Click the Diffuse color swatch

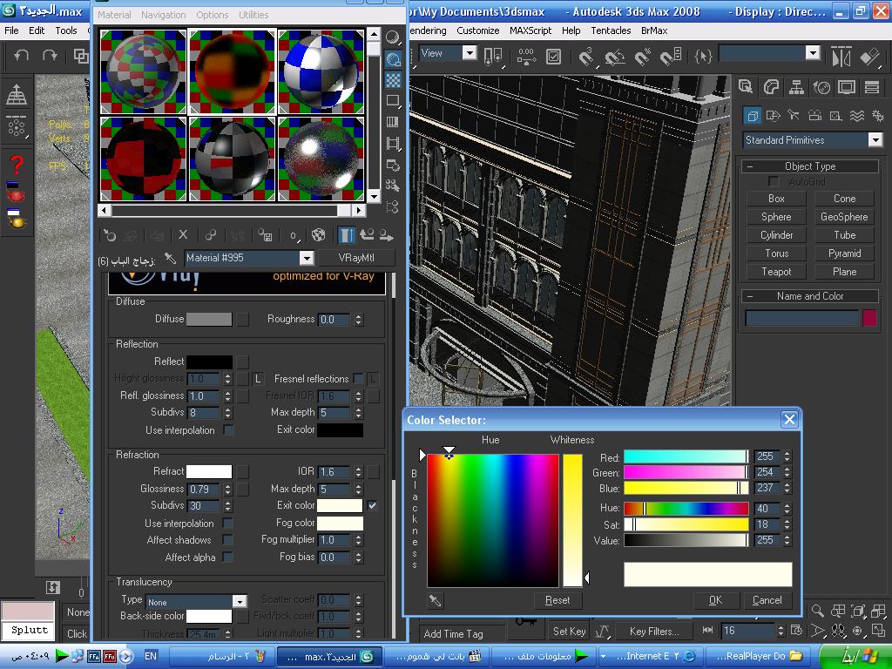click(x=209, y=319)
